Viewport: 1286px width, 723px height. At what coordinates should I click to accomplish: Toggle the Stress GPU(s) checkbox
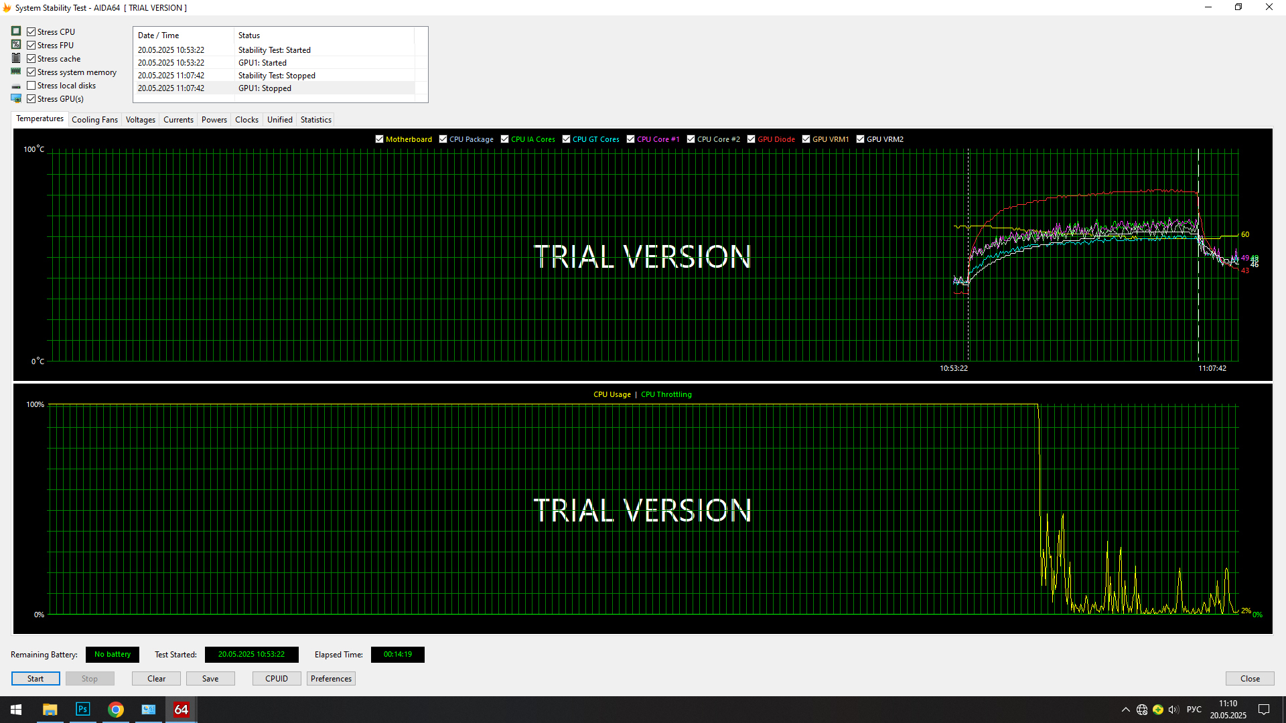[31, 98]
